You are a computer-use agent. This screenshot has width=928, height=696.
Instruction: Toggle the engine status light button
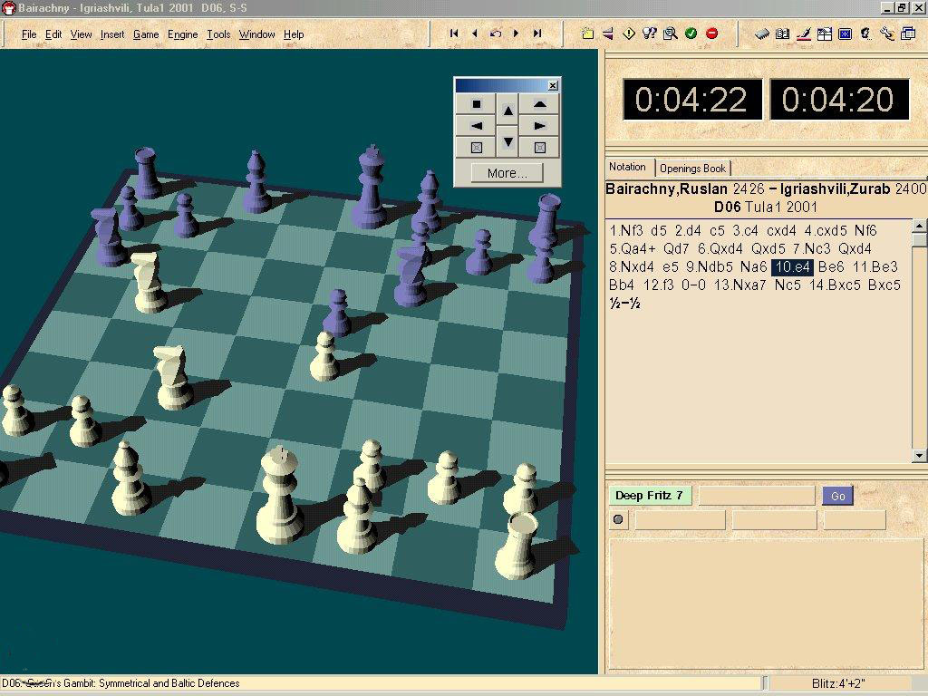point(619,520)
